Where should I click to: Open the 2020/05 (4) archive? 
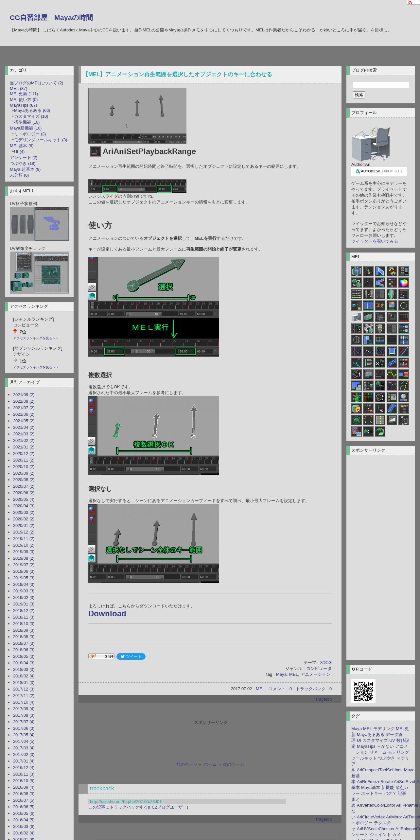coord(24,499)
